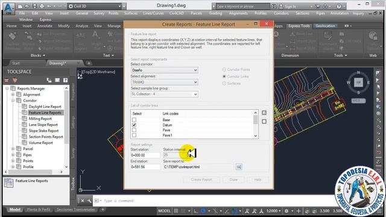Click the Sign In link

[290, 7]
